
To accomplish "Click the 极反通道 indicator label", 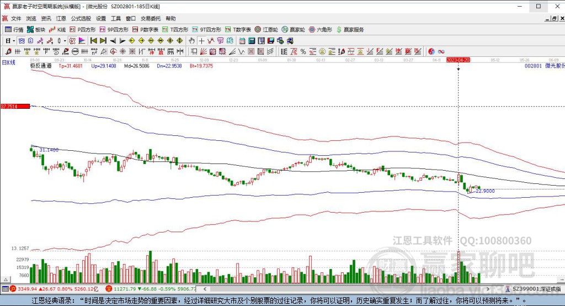I will pos(41,66).
